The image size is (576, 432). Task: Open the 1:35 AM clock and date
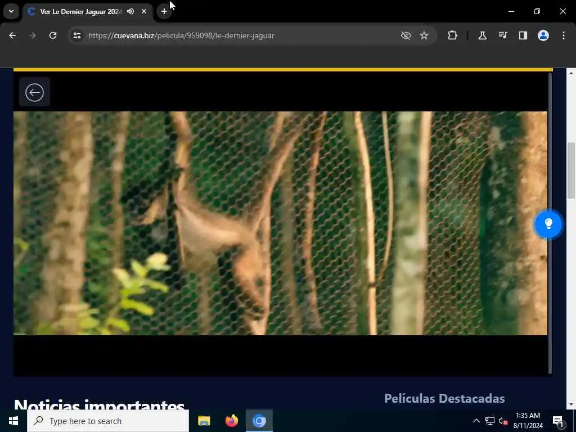click(x=528, y=421)
